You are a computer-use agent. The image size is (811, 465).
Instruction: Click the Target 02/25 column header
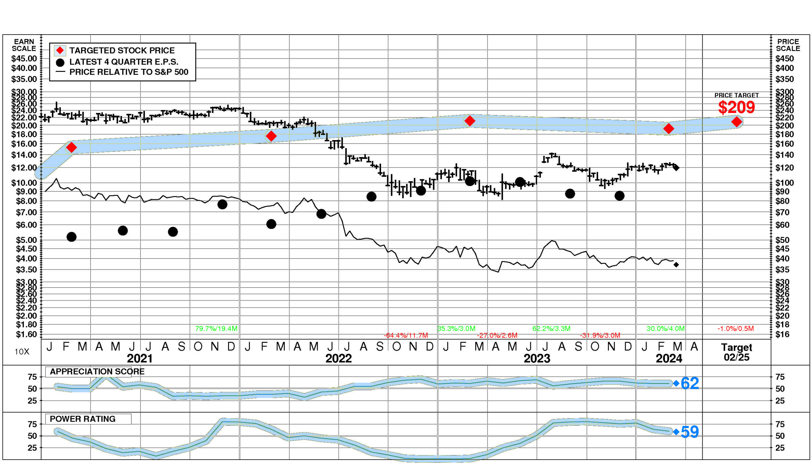pyautogui.click(x=736, y=352)
